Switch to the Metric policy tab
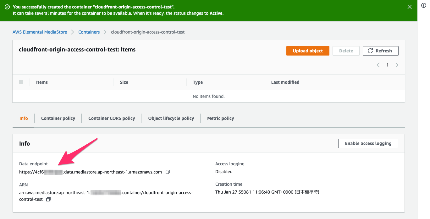 [221, 118]
